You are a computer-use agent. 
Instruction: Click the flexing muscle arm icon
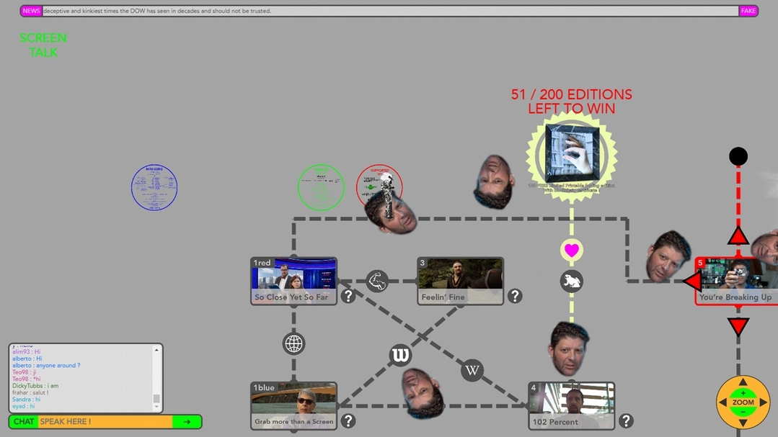(377, 281)
